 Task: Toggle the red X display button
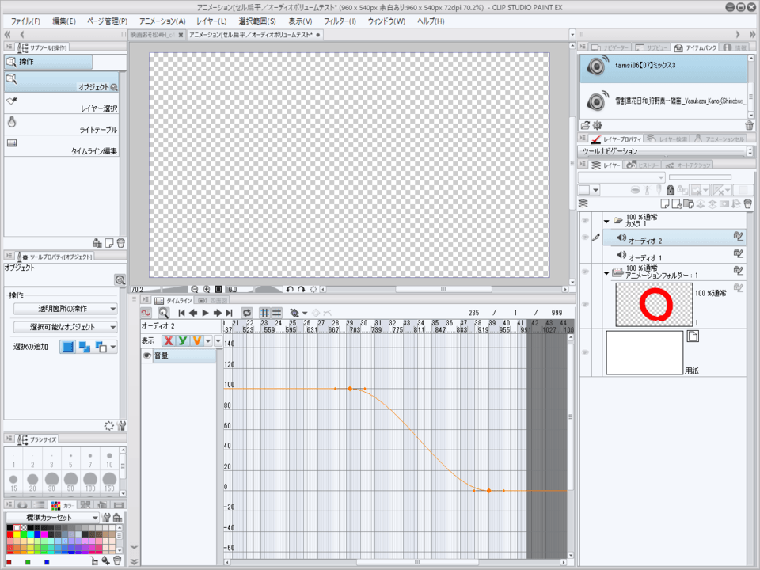coord(169,340)
